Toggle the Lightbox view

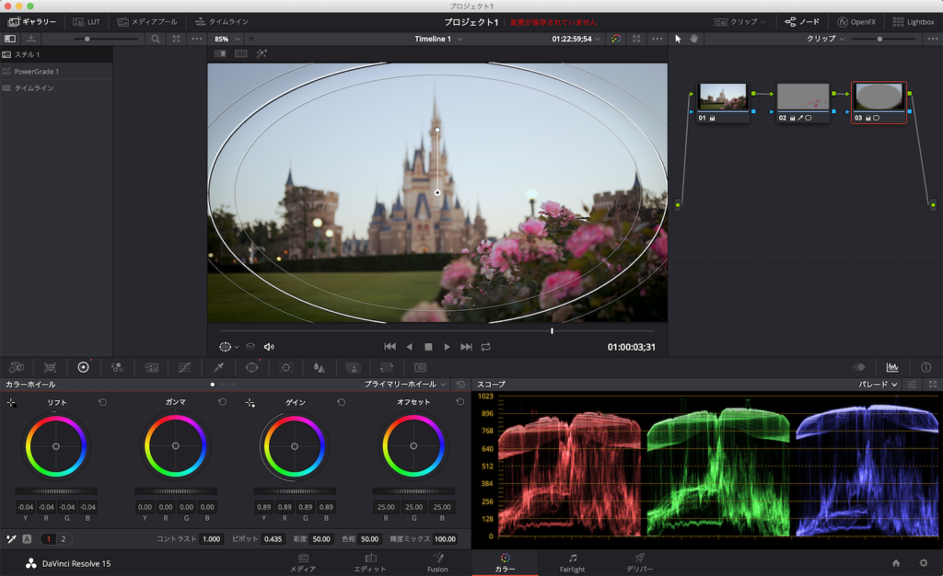[913, 21]
